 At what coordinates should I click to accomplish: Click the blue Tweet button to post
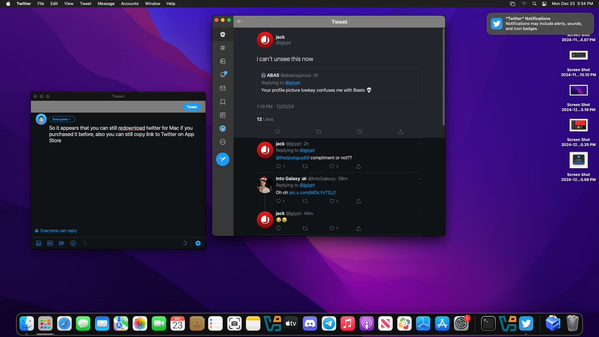click(x=192, y=107)
